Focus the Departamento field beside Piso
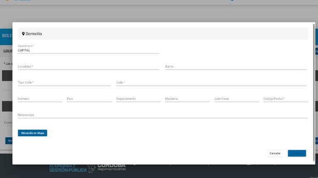318x178 pixels. point(138,99)
